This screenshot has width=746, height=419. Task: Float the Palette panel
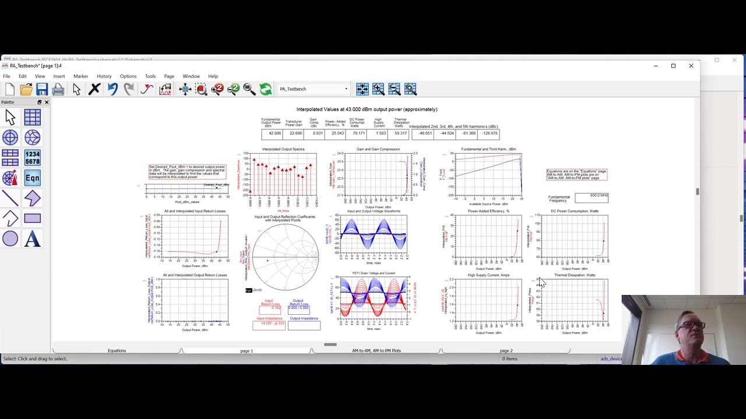pyautogui.click(x=39, y=102)
